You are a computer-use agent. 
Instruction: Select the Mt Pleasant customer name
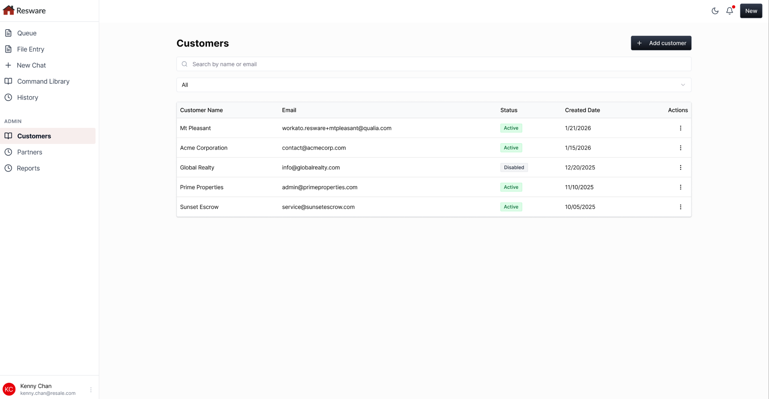pos(195,128)
